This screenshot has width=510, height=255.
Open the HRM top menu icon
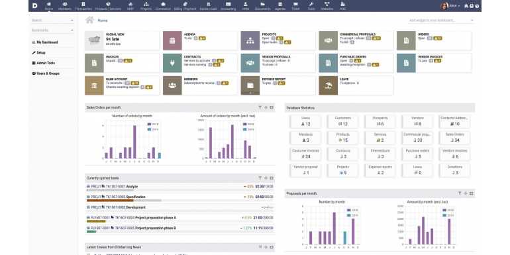point(246,4)
